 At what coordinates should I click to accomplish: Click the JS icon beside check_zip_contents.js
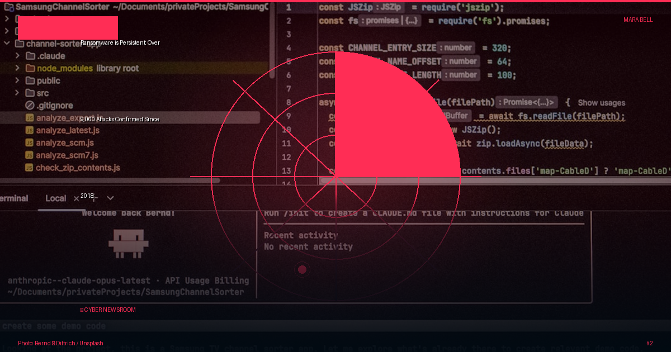pyautogui.click(x=30, y=167)
